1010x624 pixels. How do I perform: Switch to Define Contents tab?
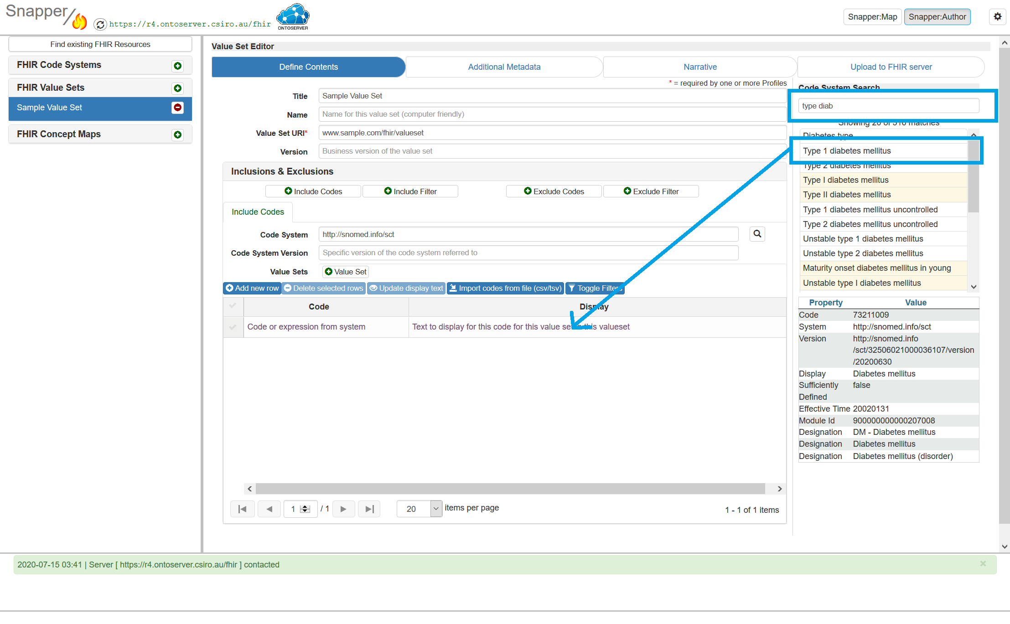(x=308, y=67)
